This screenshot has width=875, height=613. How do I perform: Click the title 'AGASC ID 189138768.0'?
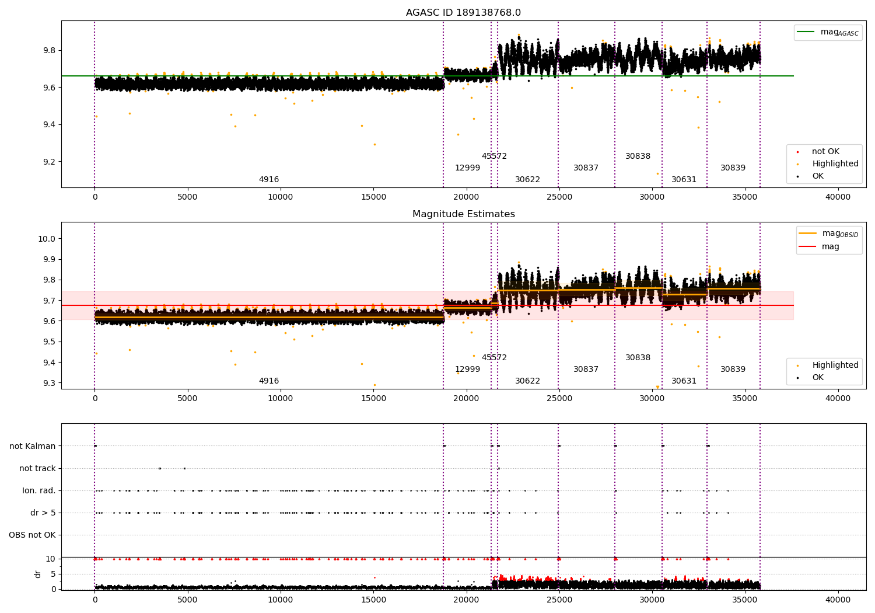click(x=463, y=13)
